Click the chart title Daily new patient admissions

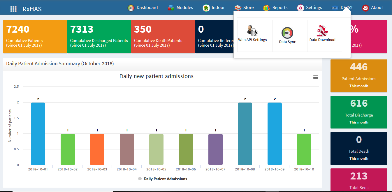pos(157,76)
